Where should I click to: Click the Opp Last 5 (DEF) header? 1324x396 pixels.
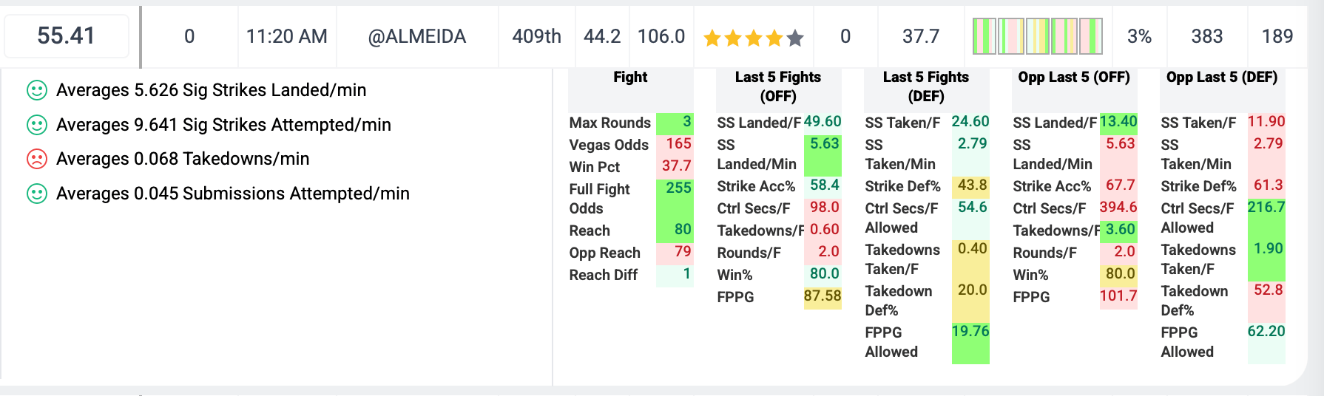(1222, 77)
